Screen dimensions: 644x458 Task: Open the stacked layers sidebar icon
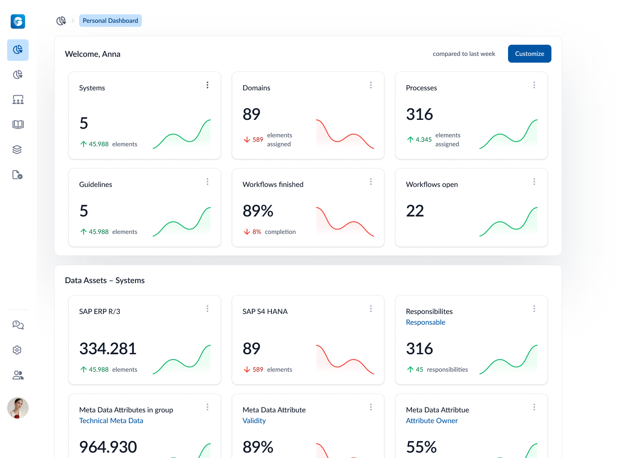(17, 149)
